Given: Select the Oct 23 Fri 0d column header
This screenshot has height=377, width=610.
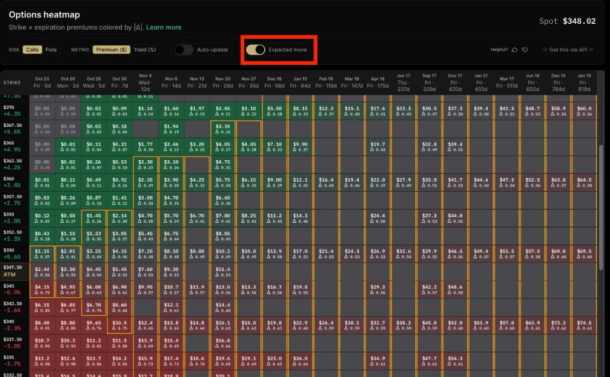Looking at the screenshot, I should [42, 82].
